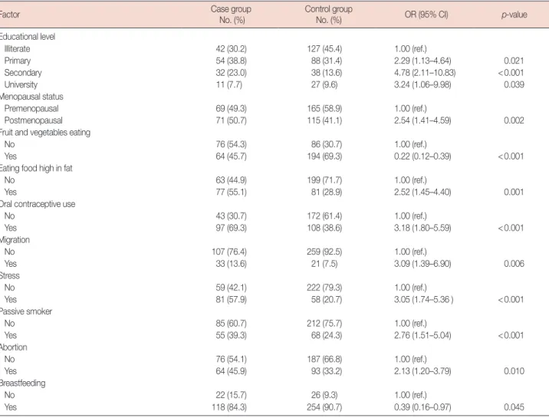This screenshot has width=549, height=418.
Task: Click odds ratio '3.09 (1.39–6.90)'
Action: (x=422, y=264)
